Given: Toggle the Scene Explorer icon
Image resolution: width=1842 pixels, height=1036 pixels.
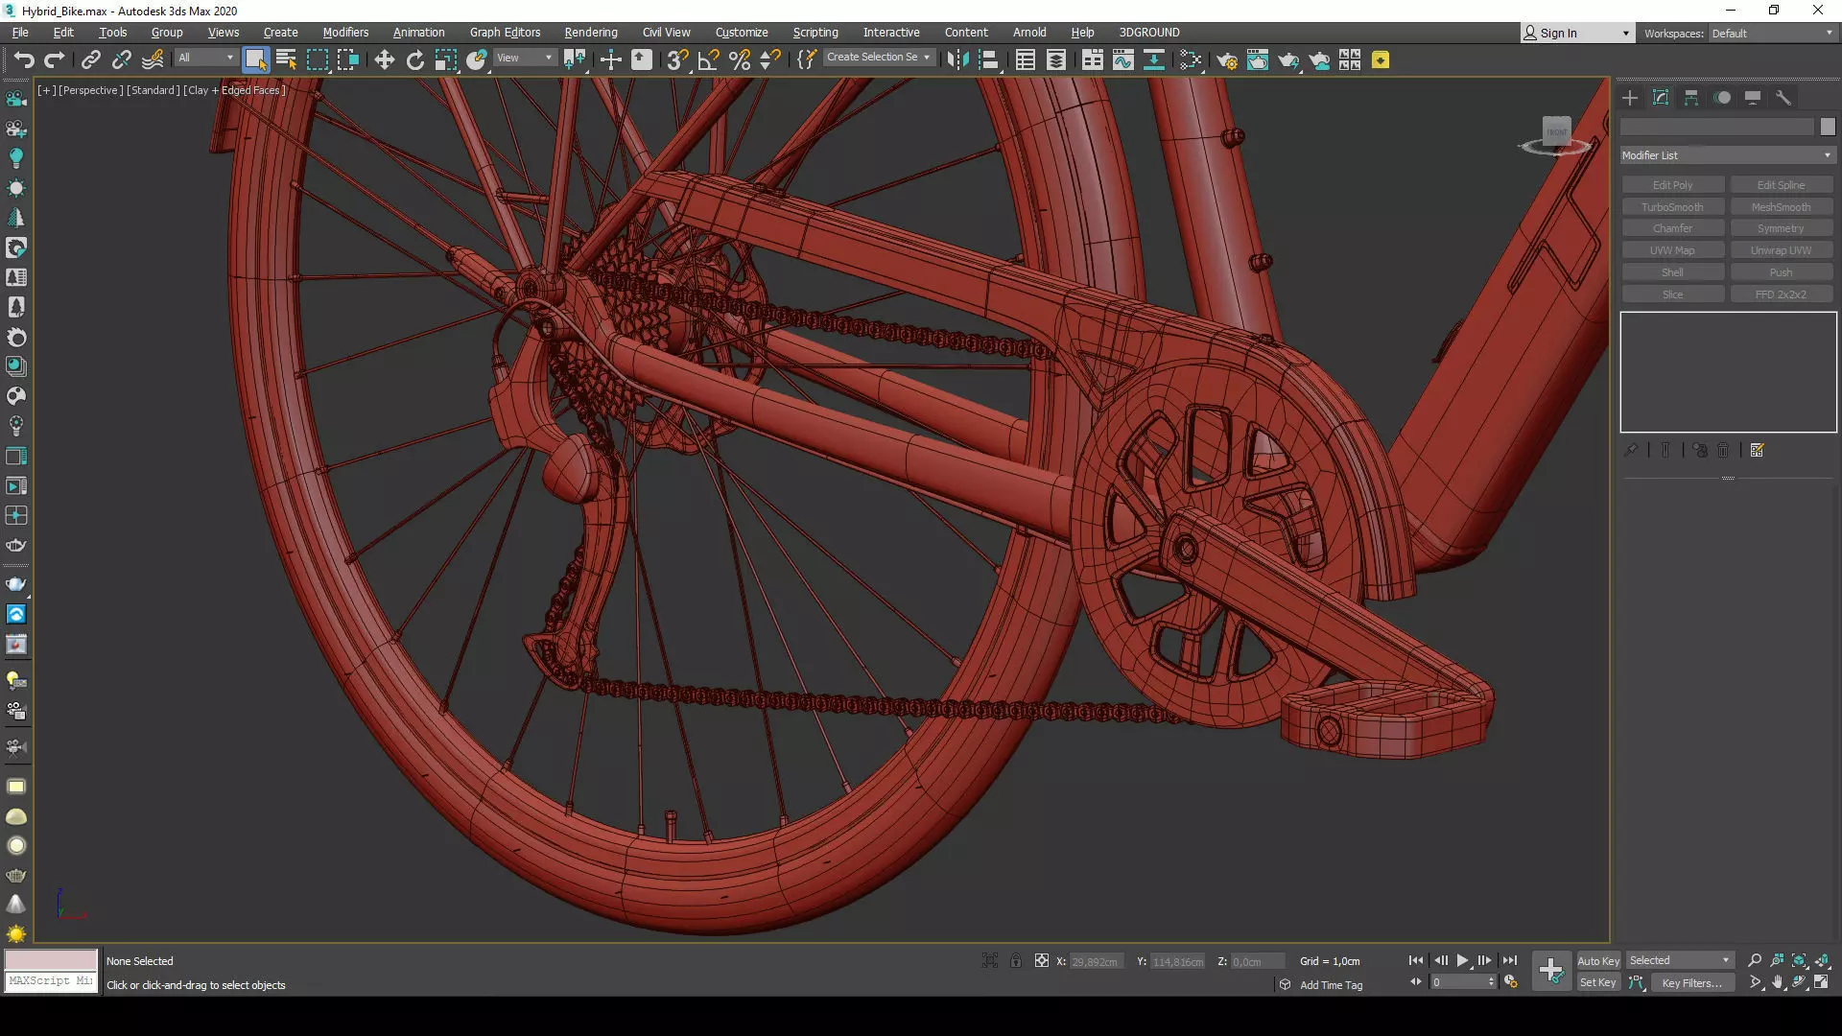Looking at the screenshot, I should click(x=1025, y=60).
